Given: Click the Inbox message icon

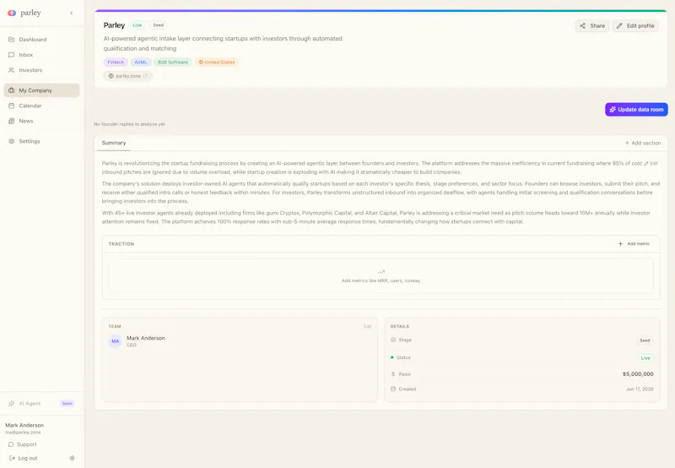Looking at the screenshot, I should pos(12,55).
